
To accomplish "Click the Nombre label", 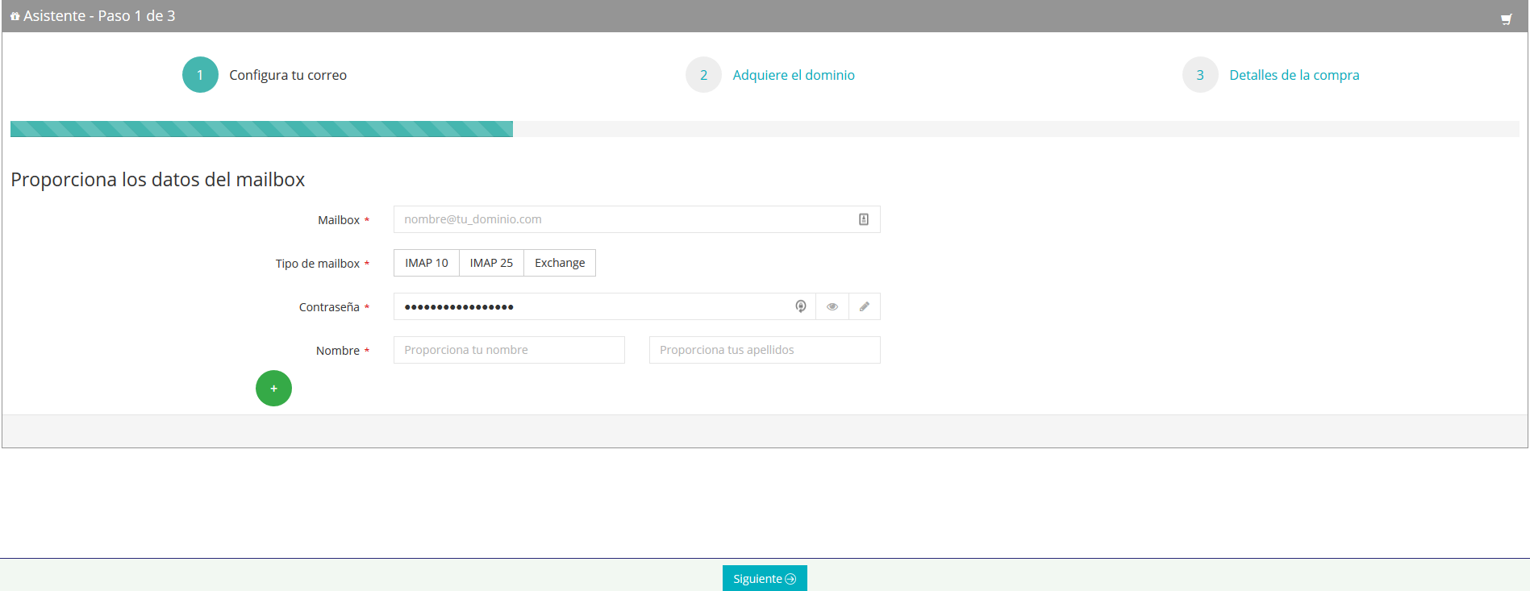I will (338, 351).
